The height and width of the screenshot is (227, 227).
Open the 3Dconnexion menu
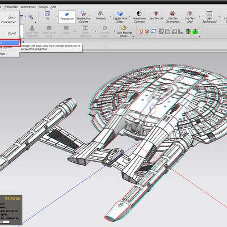click(x=28, y=7)
